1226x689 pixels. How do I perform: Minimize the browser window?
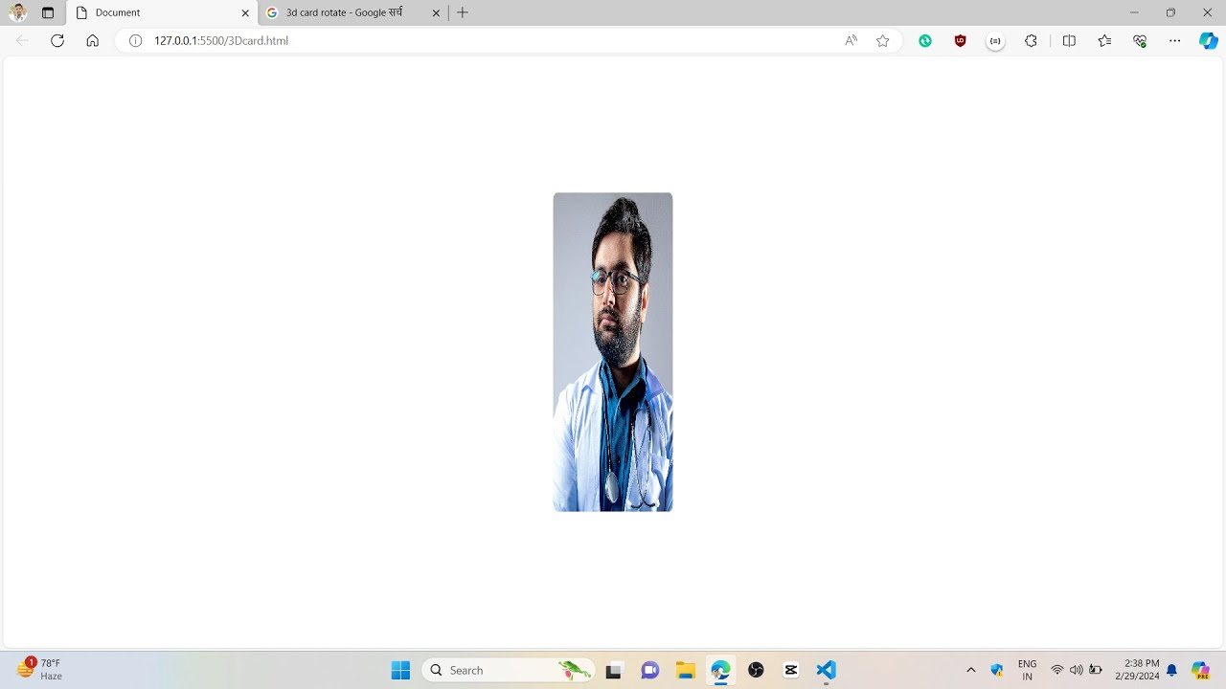[1134, 12]
